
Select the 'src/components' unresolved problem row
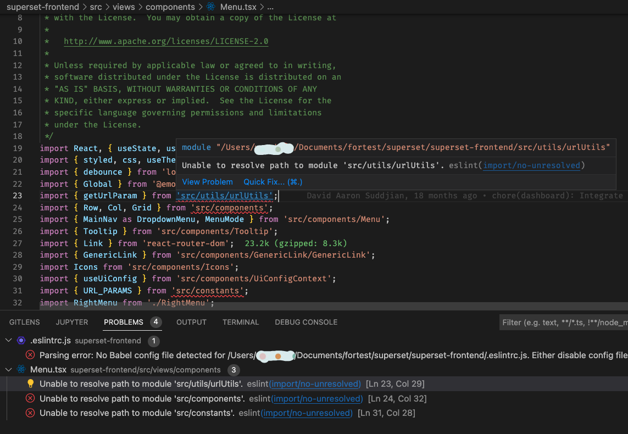[314, 398]
